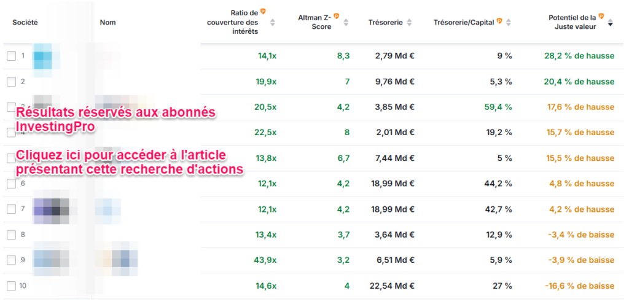Open the blurred company logo in row 1
The width and height of the screenshot is (629, 304).
coord(42,56)
